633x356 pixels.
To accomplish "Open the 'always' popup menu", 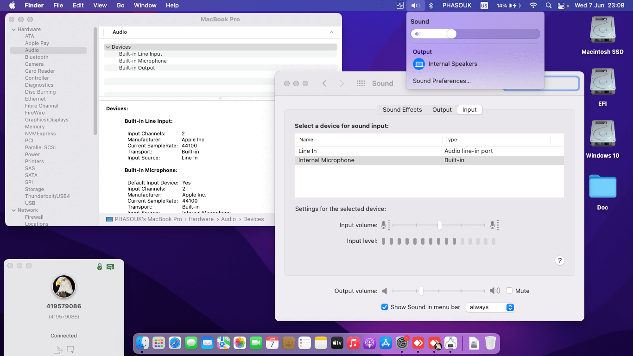I will (490, 307).
